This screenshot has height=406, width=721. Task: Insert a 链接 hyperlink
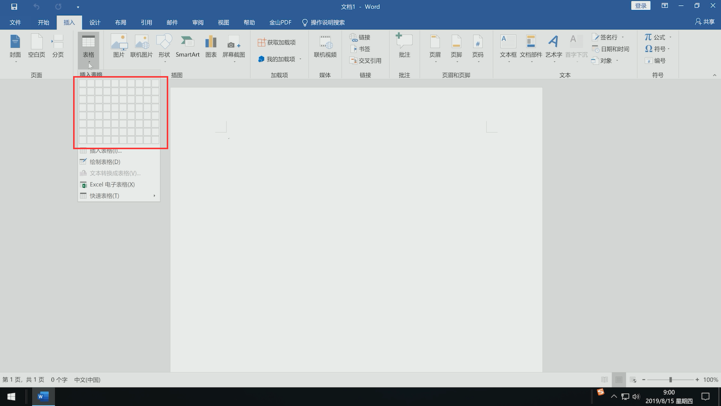tap(360, 38)
